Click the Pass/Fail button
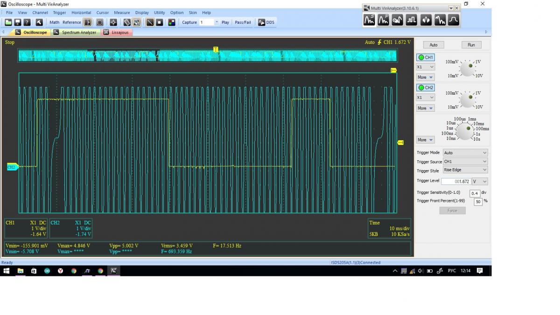Image resolution: width=560 pixels, height=315 pixels. (243, 22)
